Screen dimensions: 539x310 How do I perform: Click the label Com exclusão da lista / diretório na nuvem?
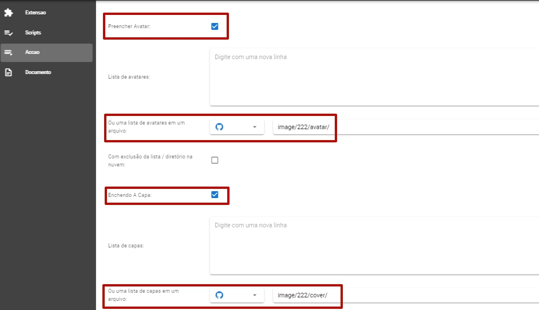point(150,161)
